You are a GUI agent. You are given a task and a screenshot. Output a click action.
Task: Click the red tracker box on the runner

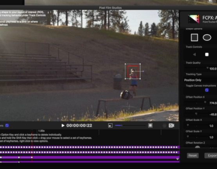(133, 71)
